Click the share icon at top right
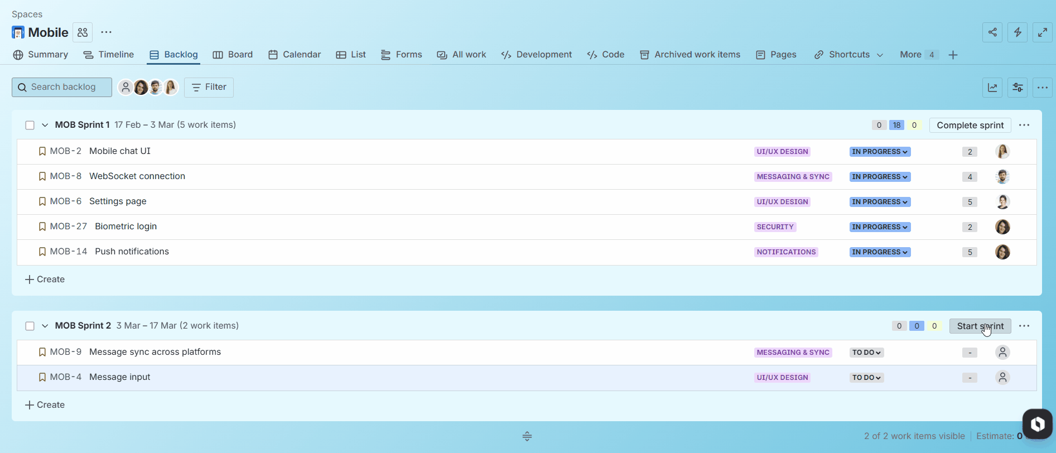Screen dimensions: 1056x453 pyautogui.click(x=992, y=32)
